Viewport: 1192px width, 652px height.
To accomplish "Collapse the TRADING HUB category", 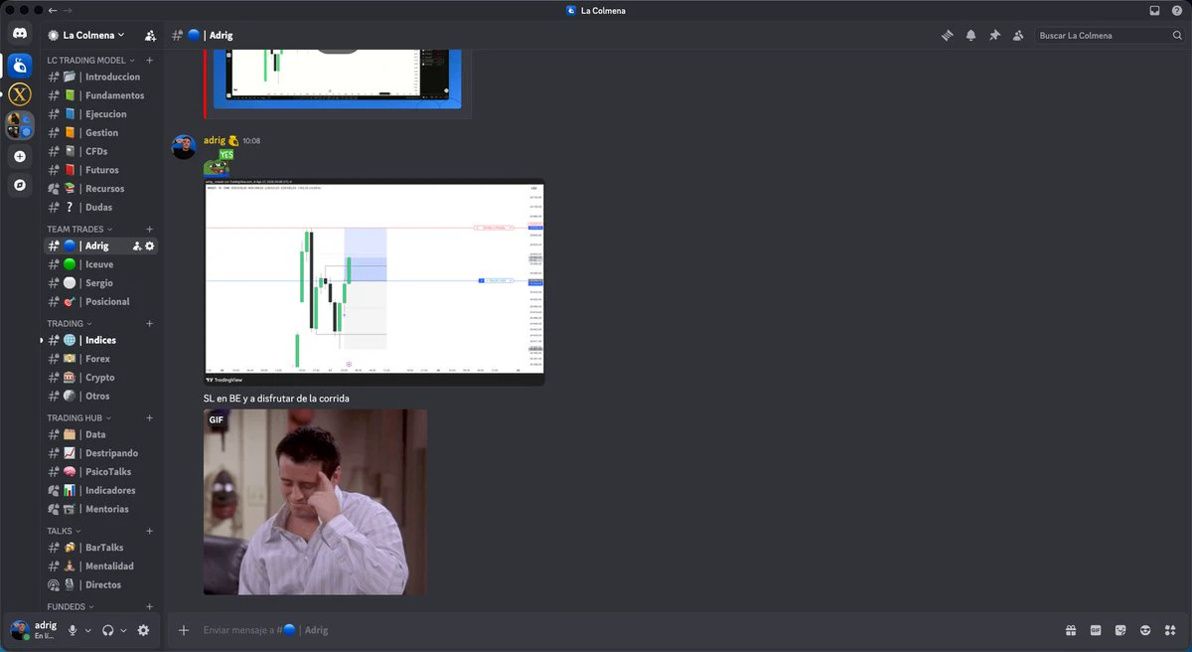I will [x=79, y=417].
